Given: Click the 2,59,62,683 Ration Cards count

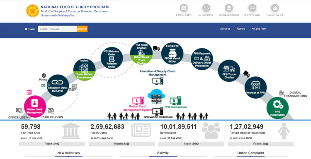Looking at the screenshot, I should (107, 127).
